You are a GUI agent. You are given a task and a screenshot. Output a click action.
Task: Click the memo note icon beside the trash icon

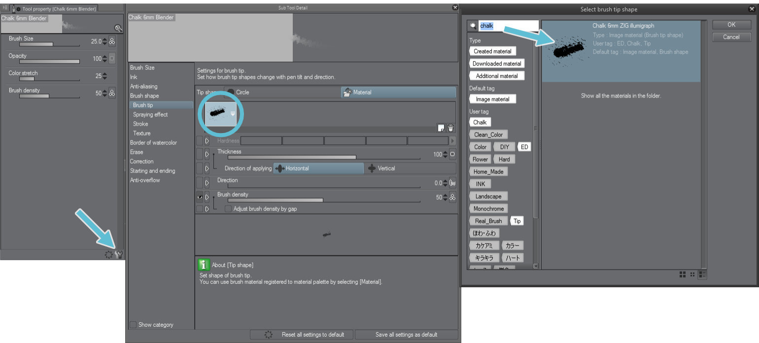coord(441,127)
